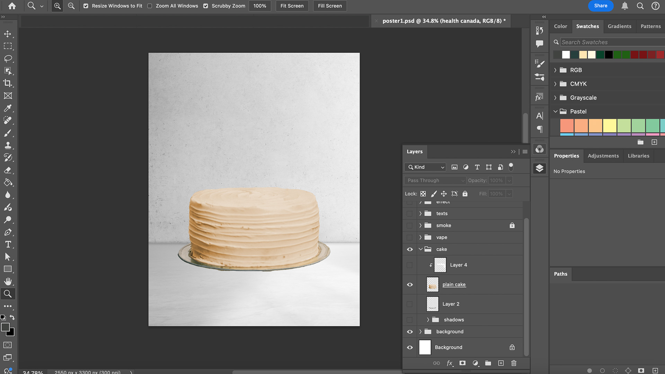Click the Share button

(601, 6)
